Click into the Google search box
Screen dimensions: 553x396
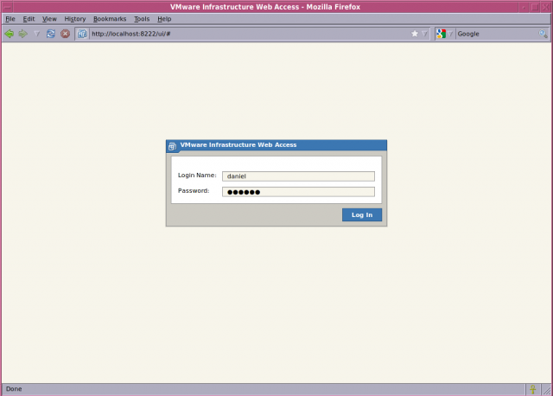coord(497,34)
